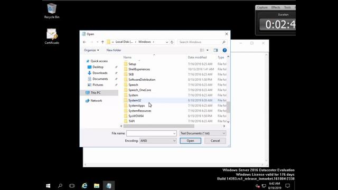Click the Open button
The height and width of the screenshot is (190, 338).
[190, 141]
